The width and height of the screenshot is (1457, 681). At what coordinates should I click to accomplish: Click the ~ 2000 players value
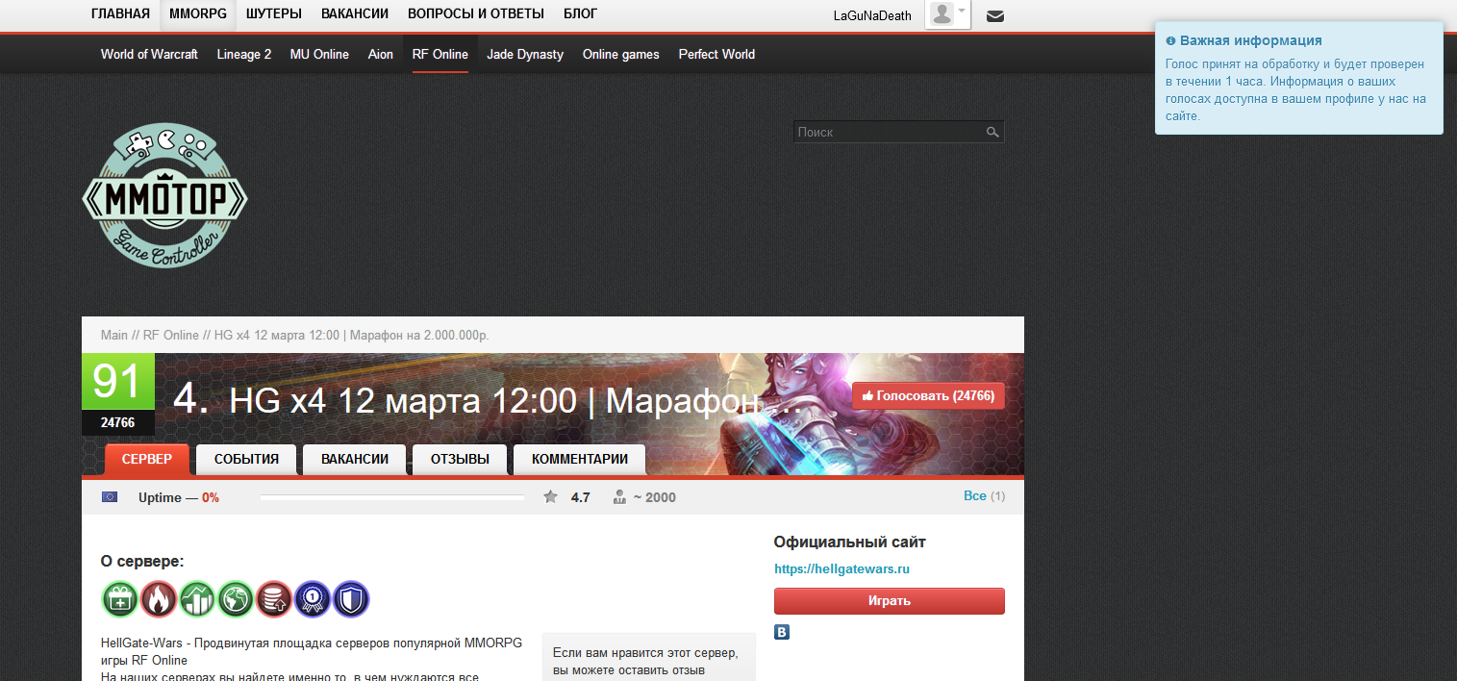pos(654,497)
